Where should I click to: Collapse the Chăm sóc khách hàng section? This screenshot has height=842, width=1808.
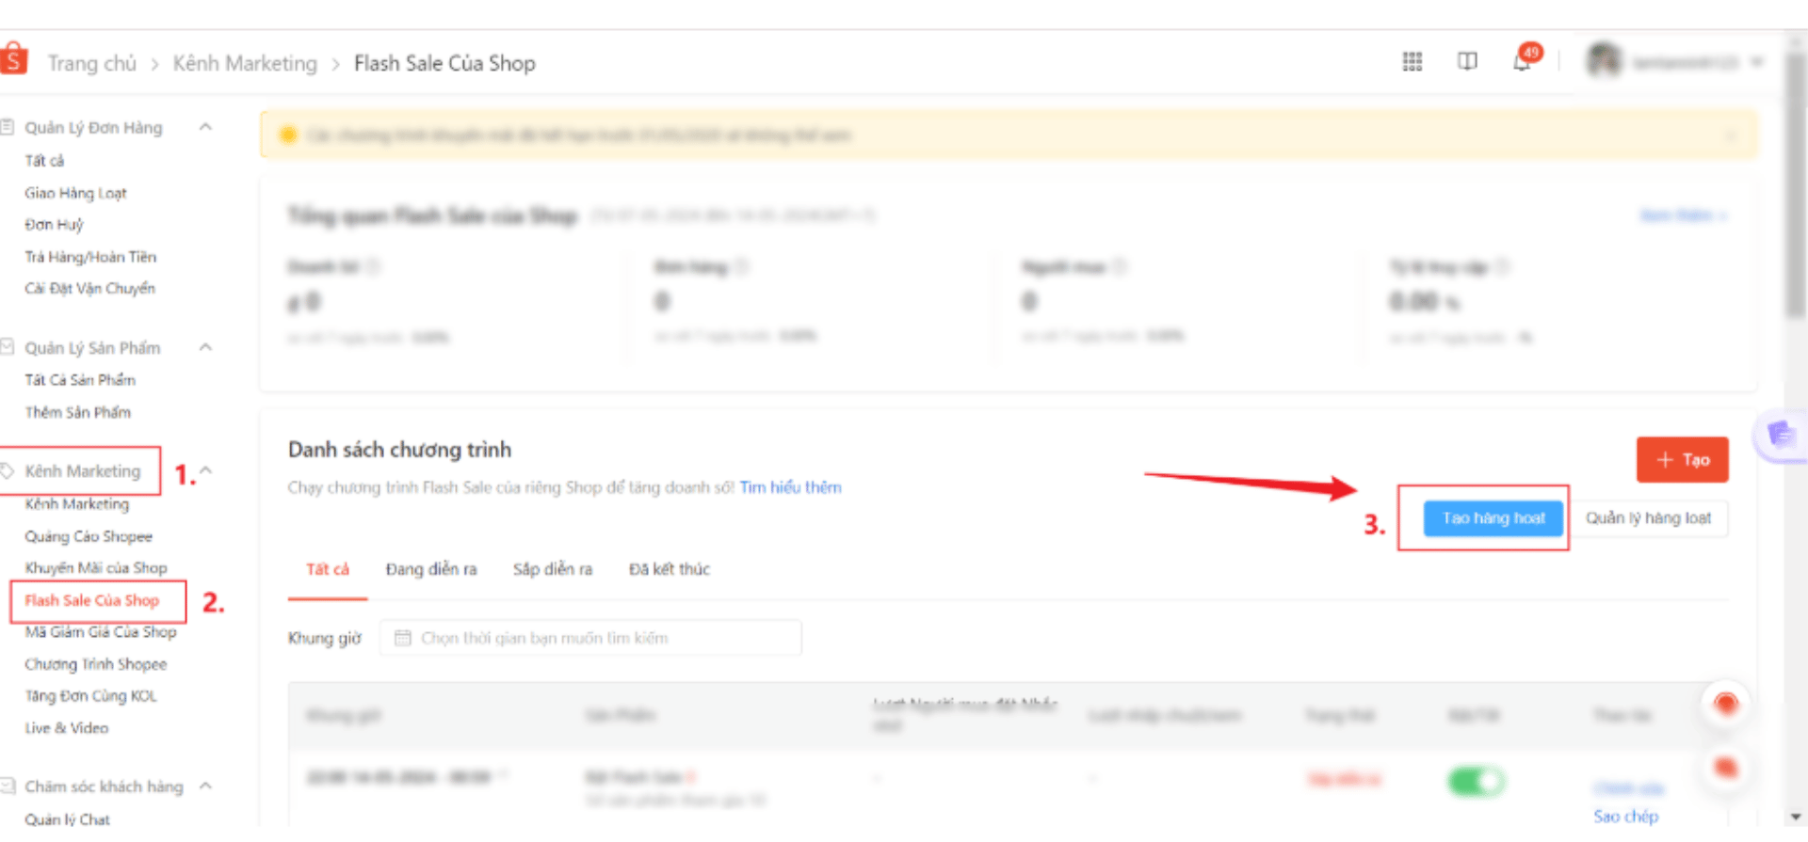[x=205, y=786]
